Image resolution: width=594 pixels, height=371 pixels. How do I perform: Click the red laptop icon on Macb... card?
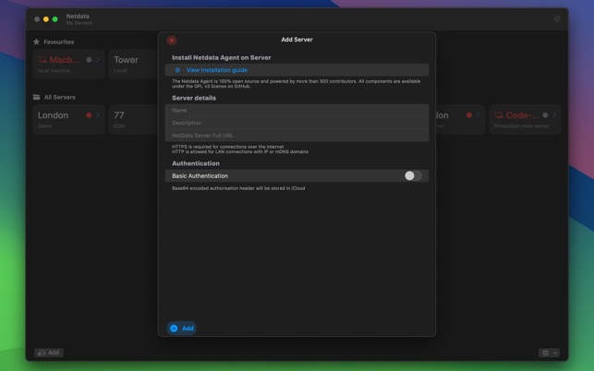click(42, 60)
